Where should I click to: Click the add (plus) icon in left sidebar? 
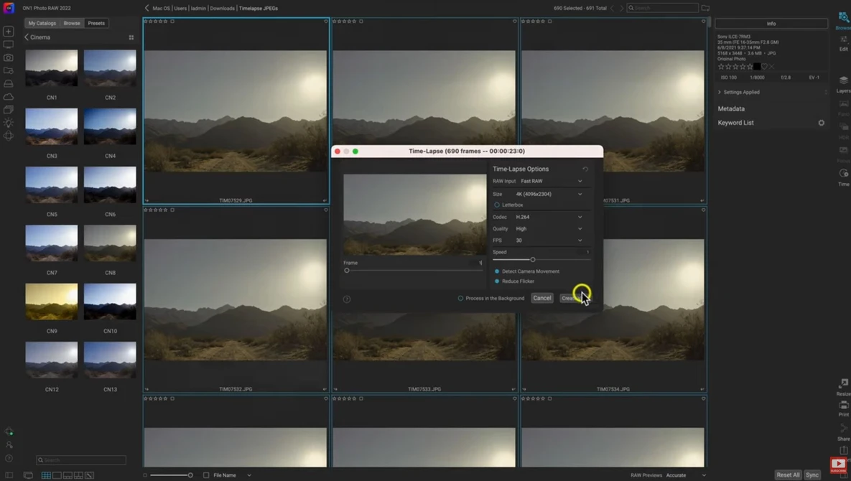[x=8, y=32]
